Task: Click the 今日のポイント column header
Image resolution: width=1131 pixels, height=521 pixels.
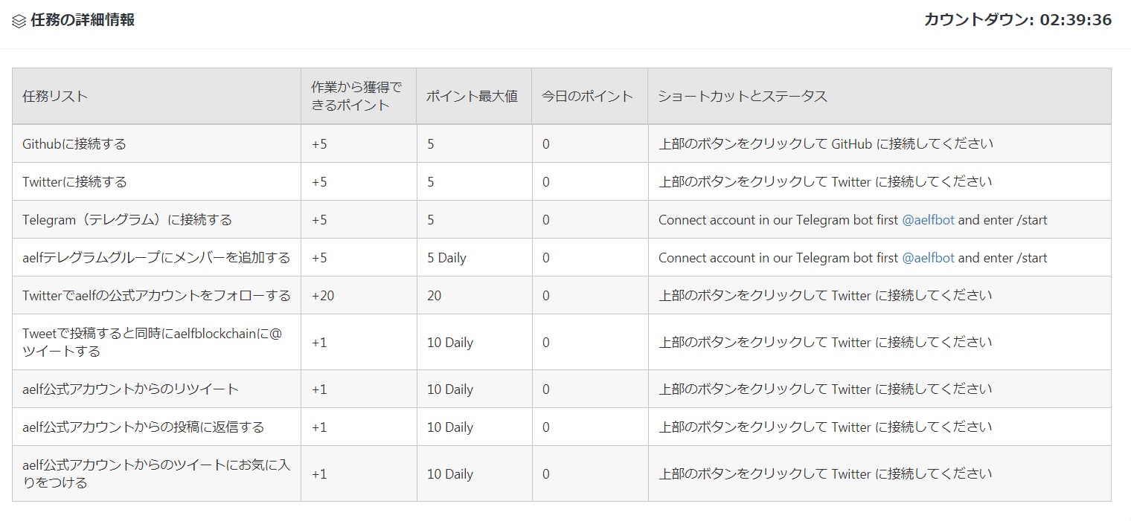Action: click(x=587, y=96)
